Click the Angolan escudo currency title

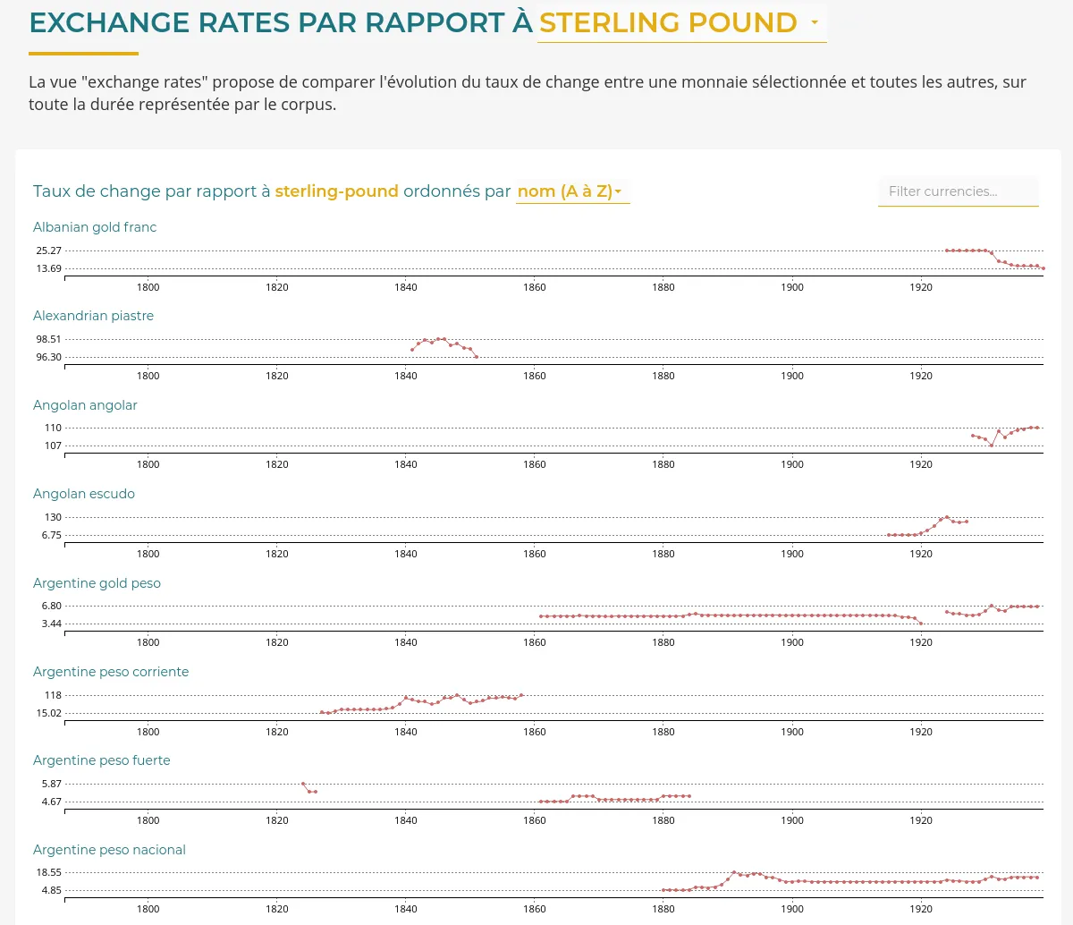click(x=84, y=494)
